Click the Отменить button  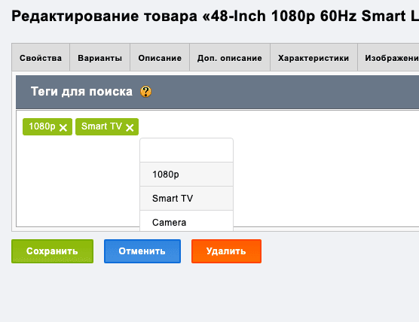pyautogui.click(x=142, y=251)
